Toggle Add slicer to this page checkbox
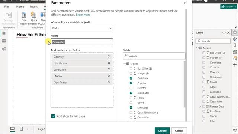 pos(53,116)
